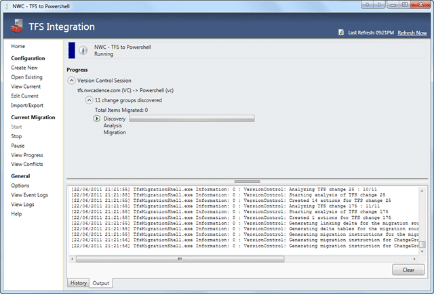Viewport: 434px width, 294px height.
Task: Click the Refresh Now link
Action: point(412,33)
